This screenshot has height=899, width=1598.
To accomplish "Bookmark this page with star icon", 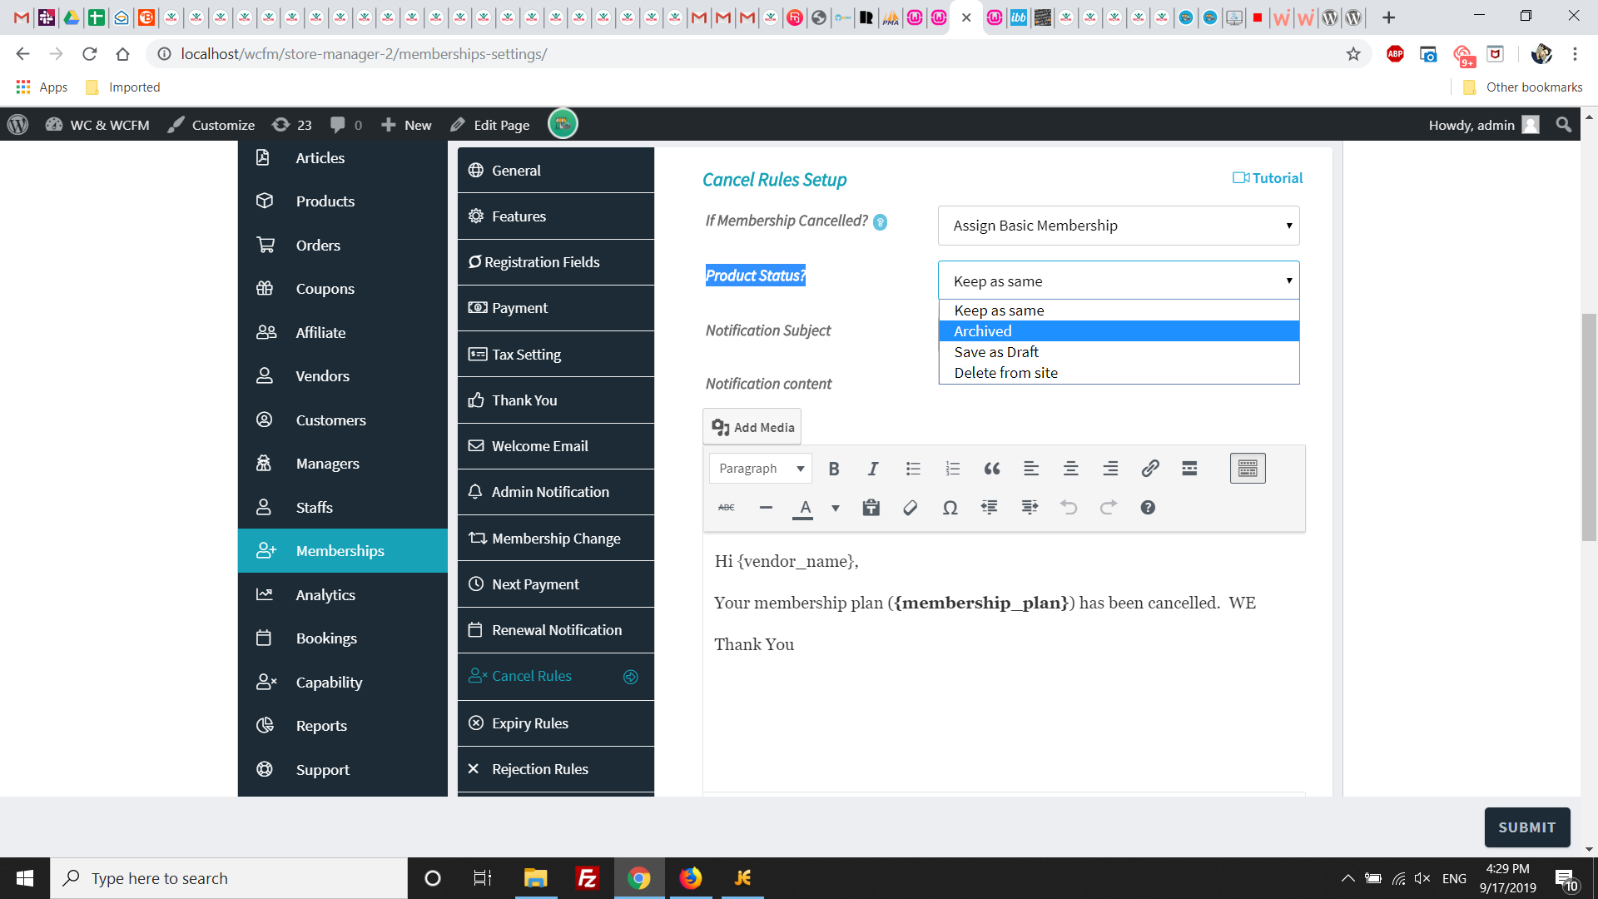I will pos(1353,54).
